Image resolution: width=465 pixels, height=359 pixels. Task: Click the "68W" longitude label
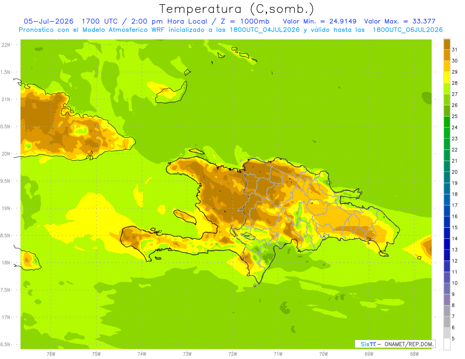[x=414, y=354]
